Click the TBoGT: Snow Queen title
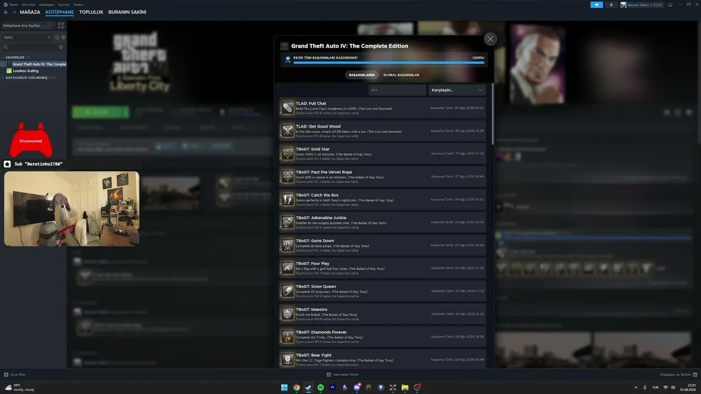Viewport: 701px width, 394px height. 315,286
